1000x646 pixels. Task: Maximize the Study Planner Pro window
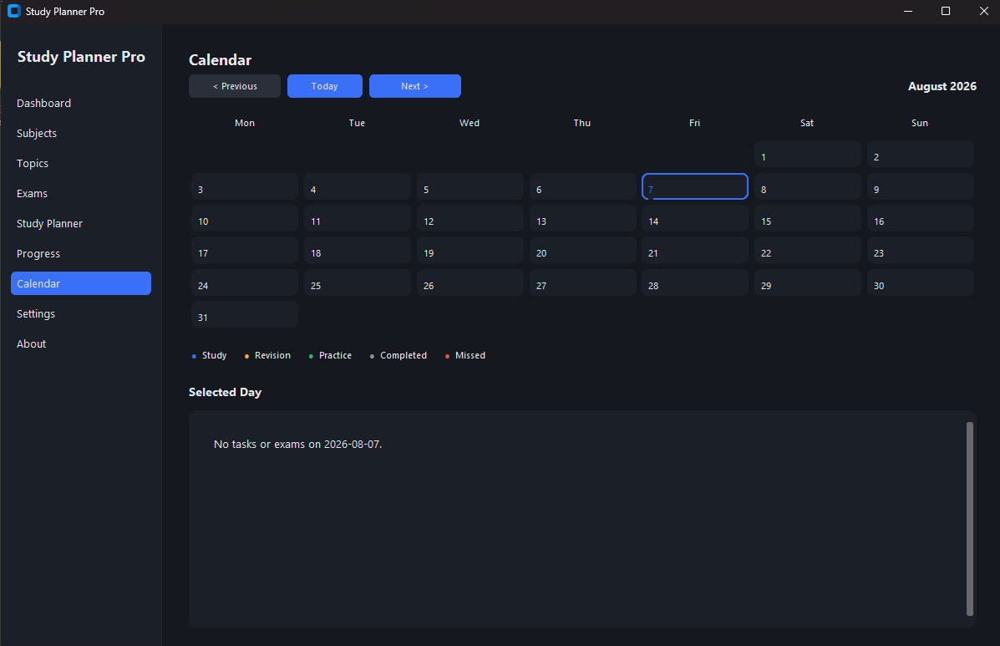click(946, 12)
